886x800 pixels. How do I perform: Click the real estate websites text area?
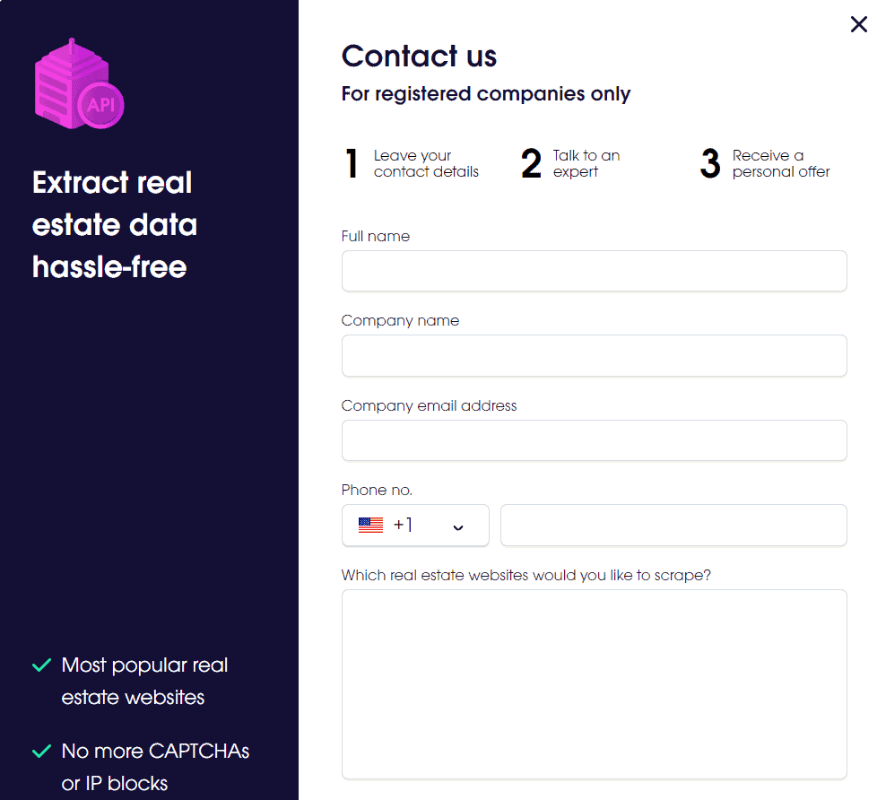pyautogui.click(x=594, y=684)
